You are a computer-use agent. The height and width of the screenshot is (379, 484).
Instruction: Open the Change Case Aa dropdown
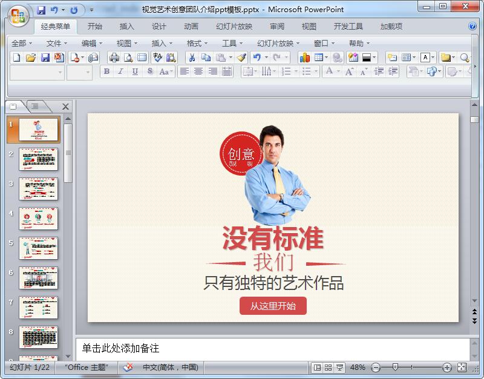[x=166, y=71]
